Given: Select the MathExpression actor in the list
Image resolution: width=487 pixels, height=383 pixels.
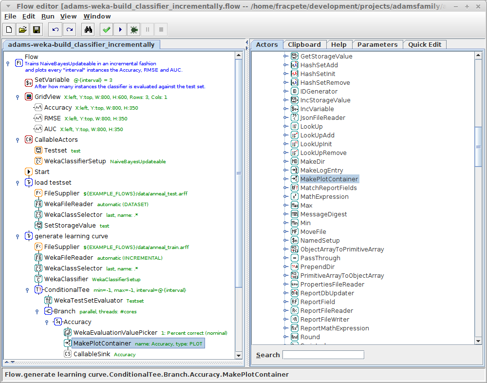Looking at the screenshot, I should pyautogui.click(x=324, y=197).
